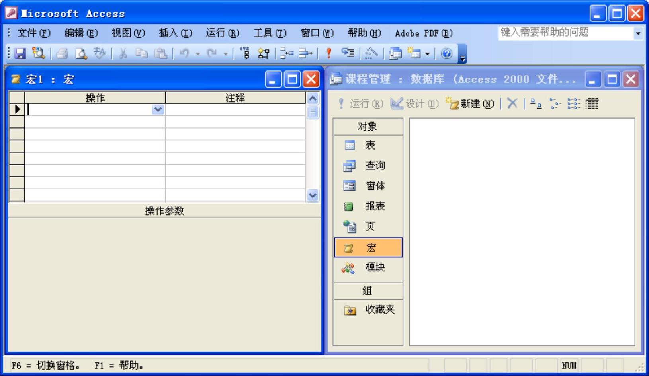The image size is (649, 376).
Task: Open the 运行(R) menu
Action: pos(223,33)
